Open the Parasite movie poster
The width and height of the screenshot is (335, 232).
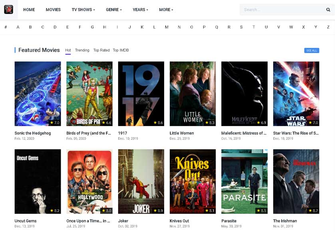[x=244, y=181]
